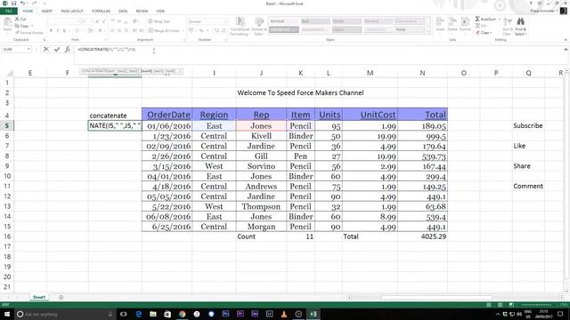
Task: Switch to the INSERT tab
Action: pyautogui.click(x=46, y=11)
